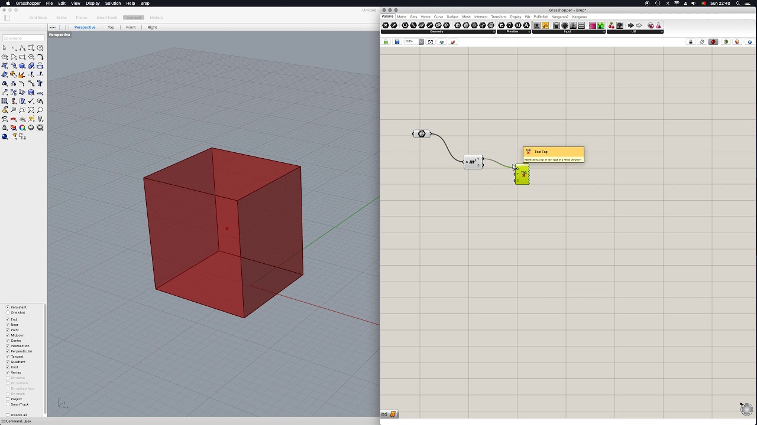
Task: Select the One shot radio button
Action: [x=8, y=313]
